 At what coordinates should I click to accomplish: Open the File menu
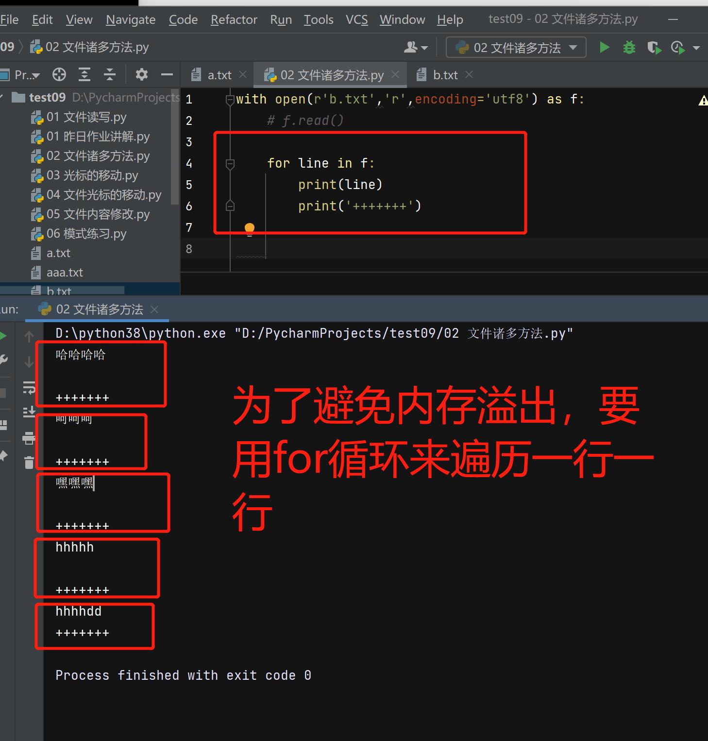point(9,19)
